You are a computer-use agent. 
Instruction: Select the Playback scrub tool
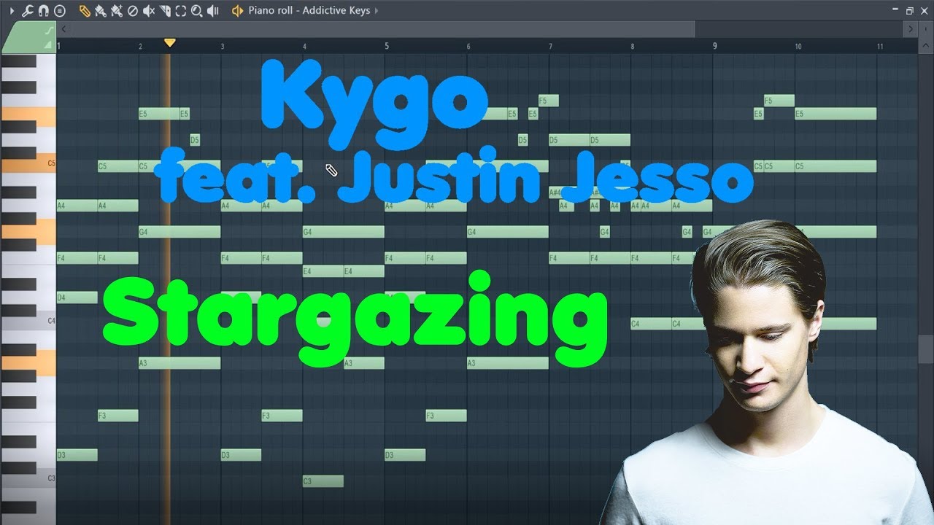[x=213, y=11]
